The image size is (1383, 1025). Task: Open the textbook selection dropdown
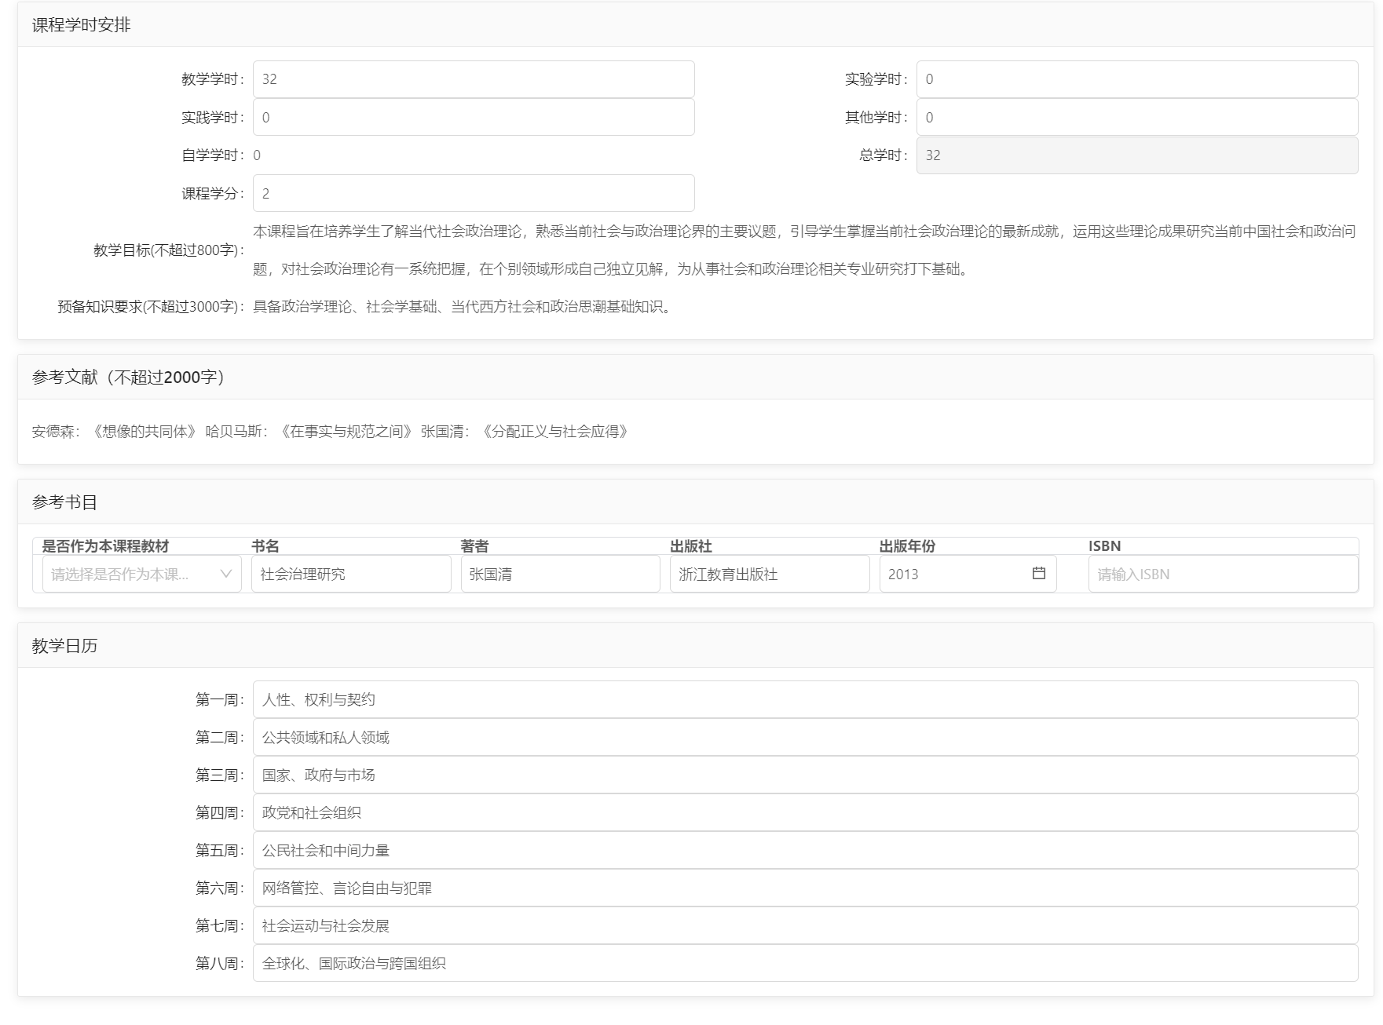(141, 574)
